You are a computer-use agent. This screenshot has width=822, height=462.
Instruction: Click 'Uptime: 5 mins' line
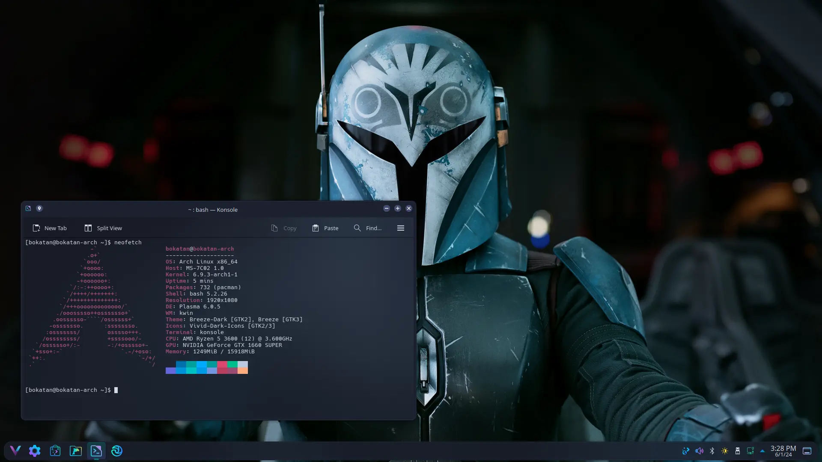(x=190, y=281)
